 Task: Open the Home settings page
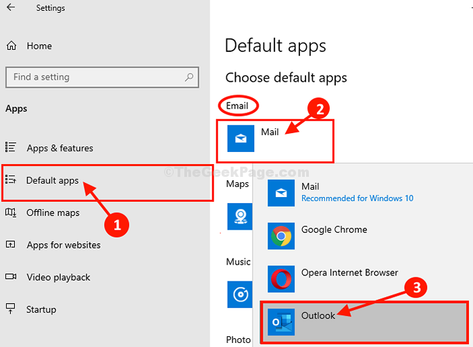coord(39,46)
